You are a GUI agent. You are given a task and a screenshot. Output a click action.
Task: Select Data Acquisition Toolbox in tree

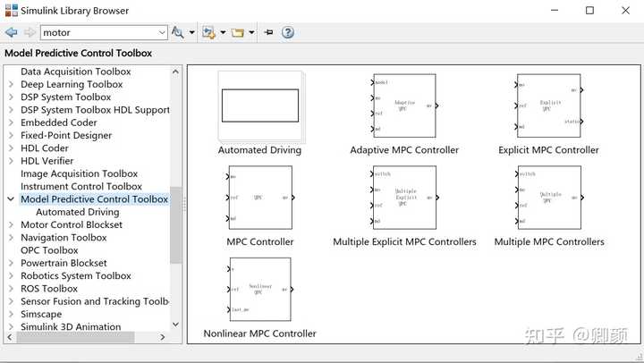click(x=75, y=72)
